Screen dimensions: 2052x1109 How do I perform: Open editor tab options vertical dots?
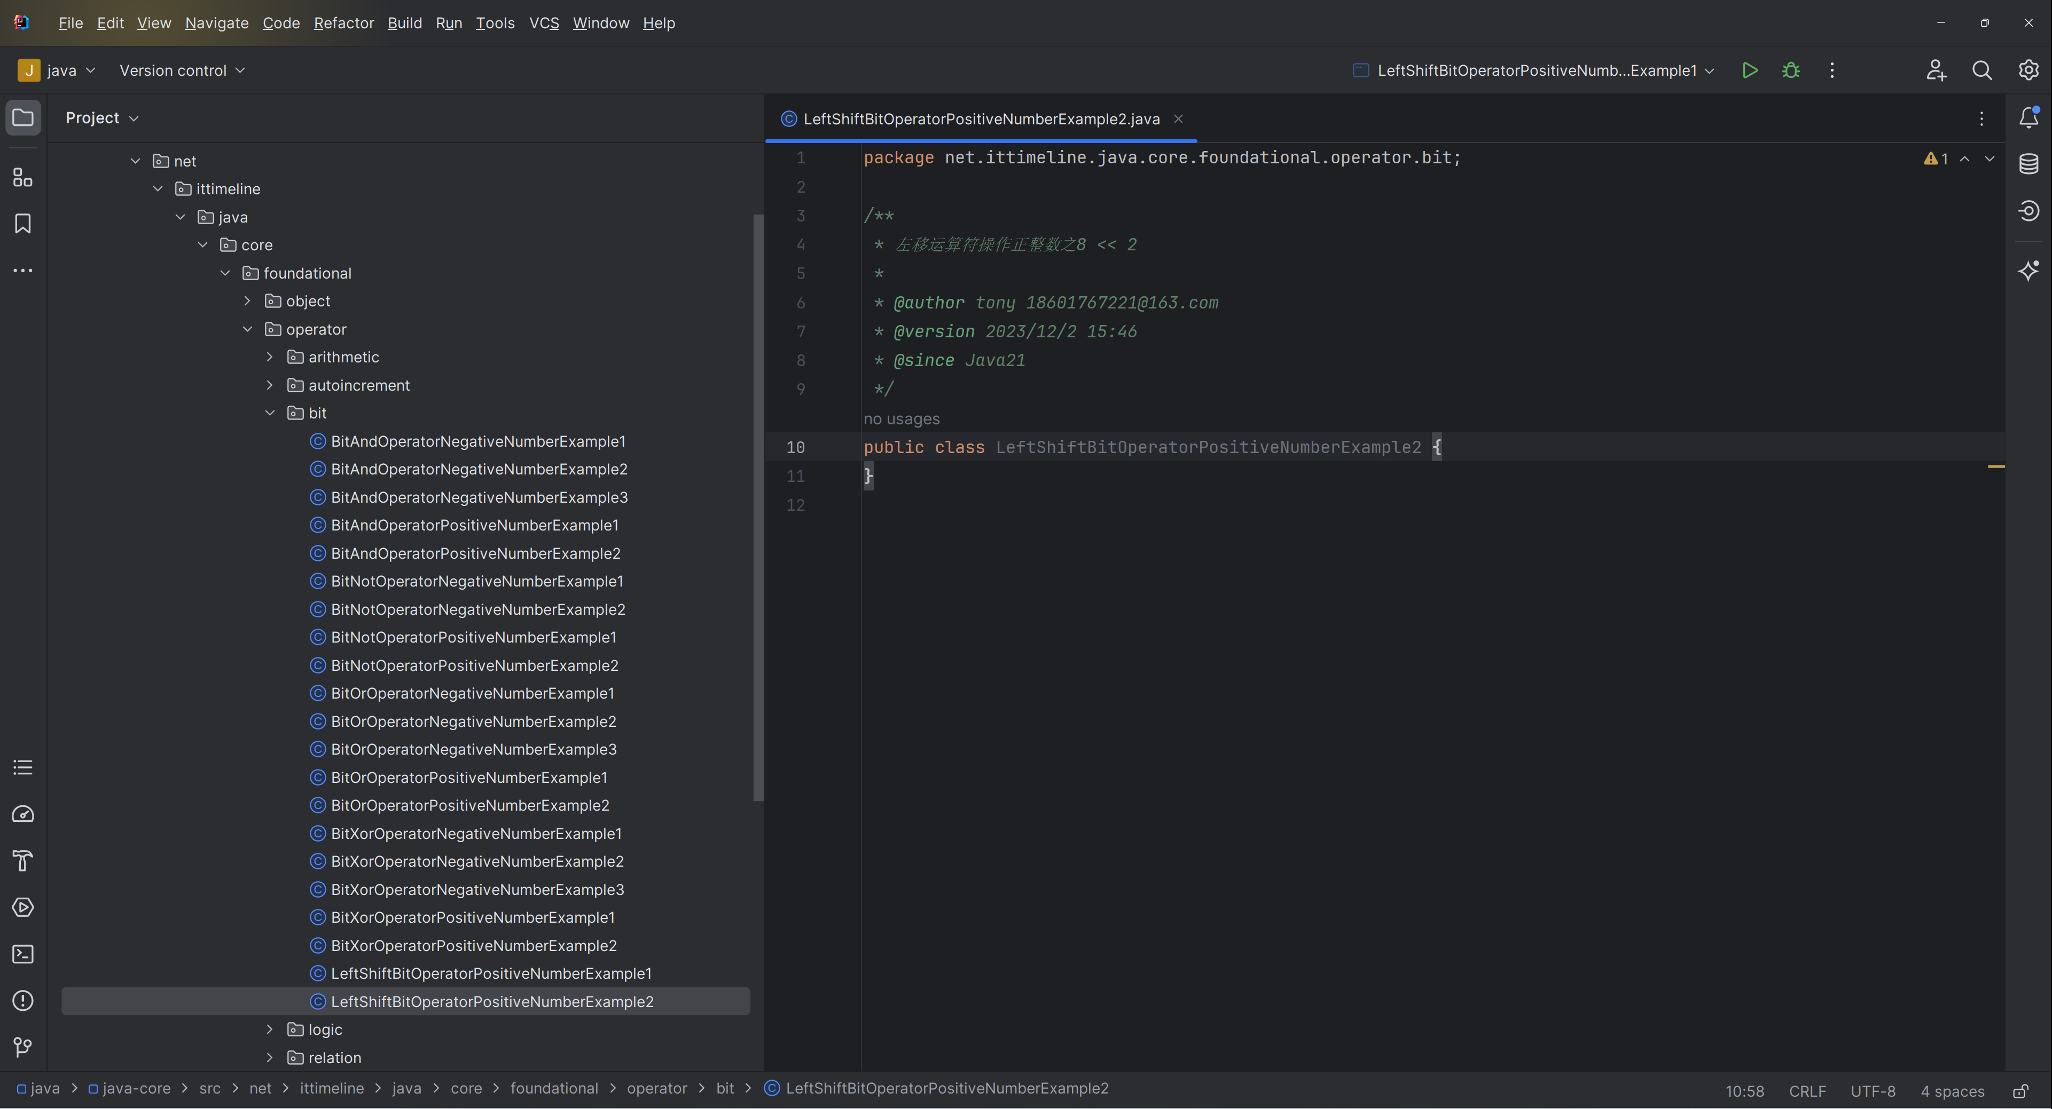(x=1982, y=118)
